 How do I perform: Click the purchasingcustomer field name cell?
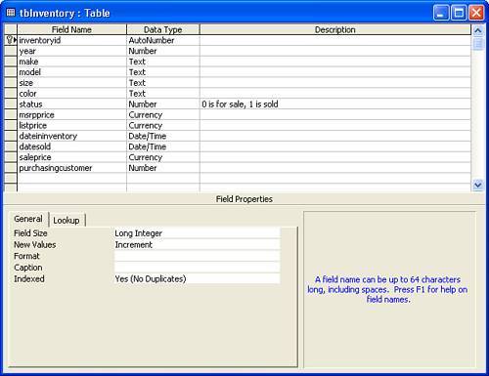point(71,168)
